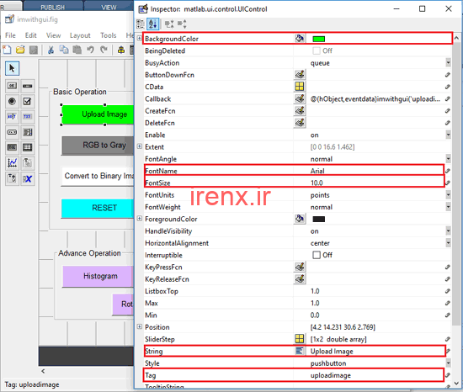This screenshot has width=463, height=392.
Task: Select the Convert to Binary Image button
Action: tap(98, 176)
